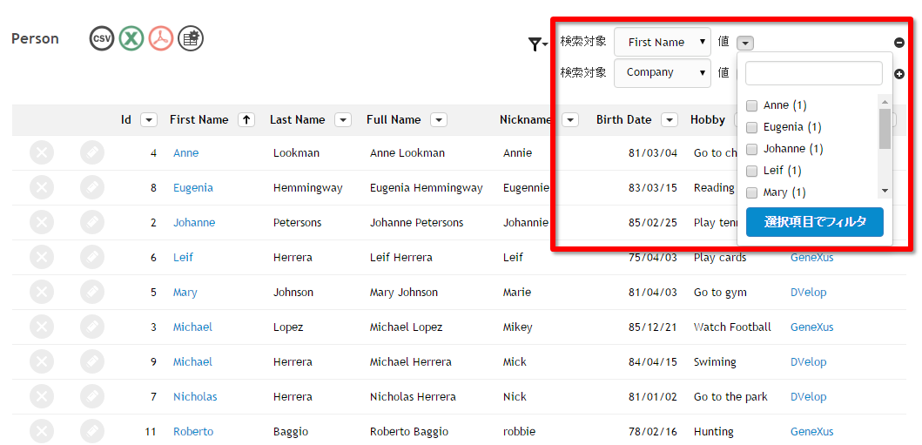Image resolution: width=922 pixels, height=445 pixels.
Task: Open the Birth Date column menu
Action: (670, 120)
